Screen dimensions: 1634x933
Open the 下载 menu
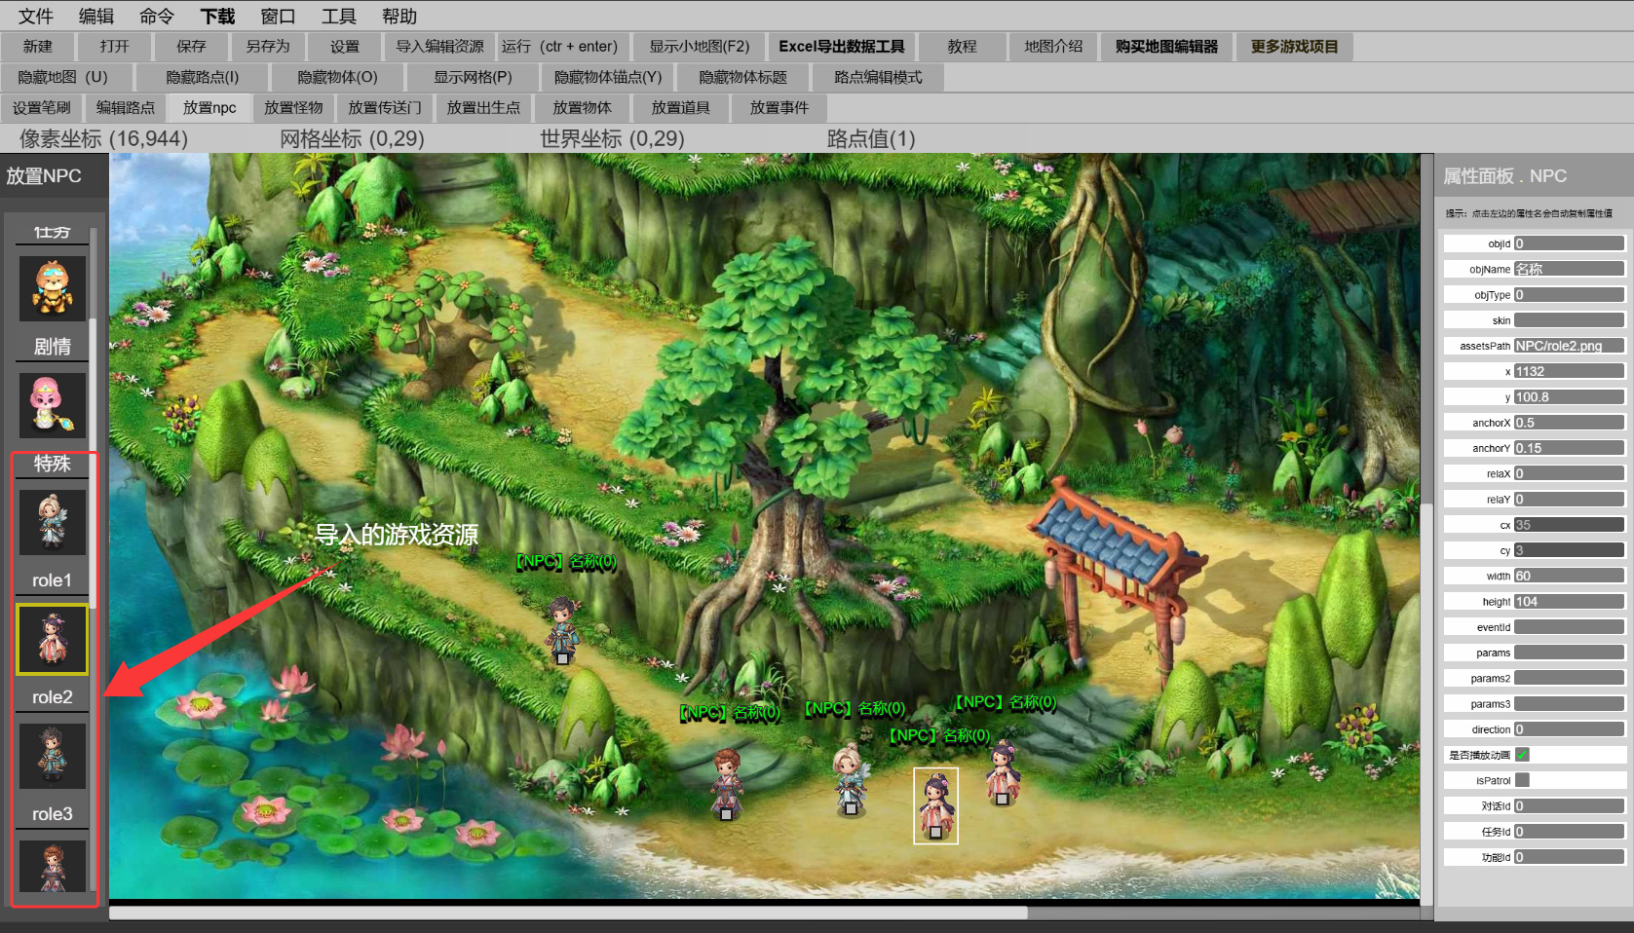217,17
